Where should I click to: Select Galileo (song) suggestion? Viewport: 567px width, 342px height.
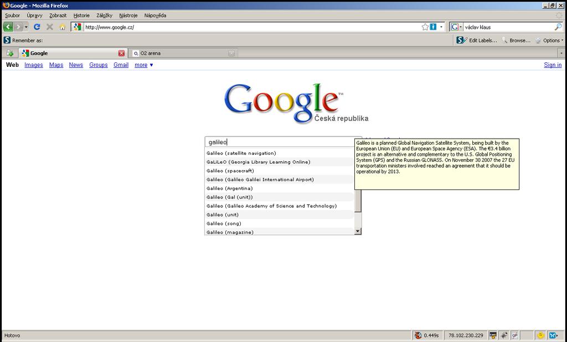coord(280,223)
